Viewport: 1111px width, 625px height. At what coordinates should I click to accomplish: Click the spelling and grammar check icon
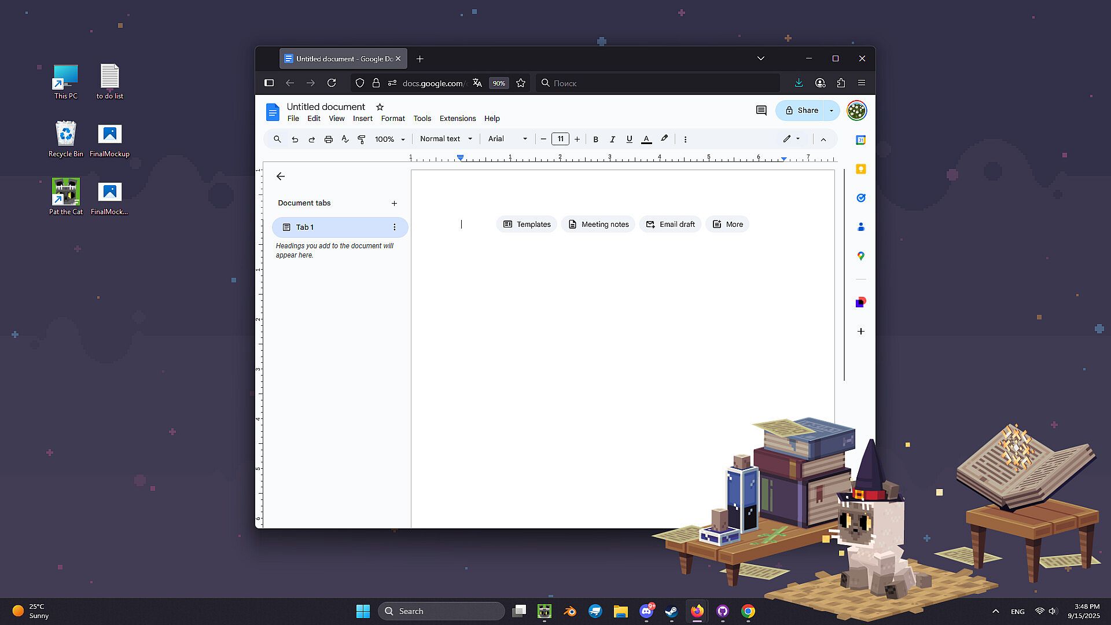pos(345,139)
